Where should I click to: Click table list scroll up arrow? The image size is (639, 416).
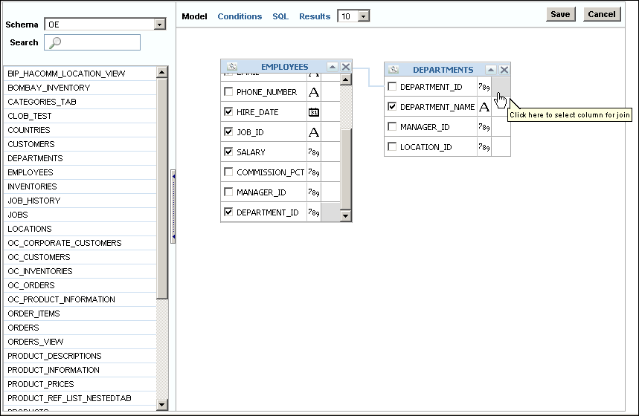click(161, 73)
